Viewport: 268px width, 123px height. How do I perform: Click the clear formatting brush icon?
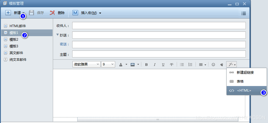coord(222,64)
